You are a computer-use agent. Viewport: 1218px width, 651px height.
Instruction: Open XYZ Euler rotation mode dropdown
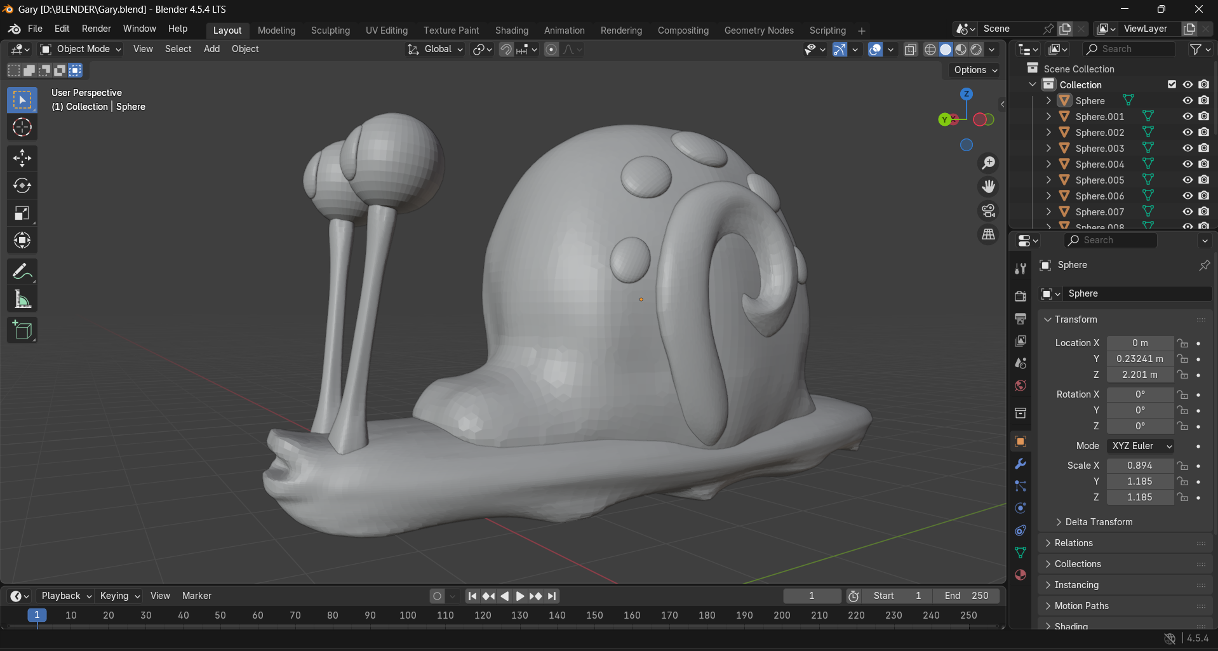(1141, 446)
